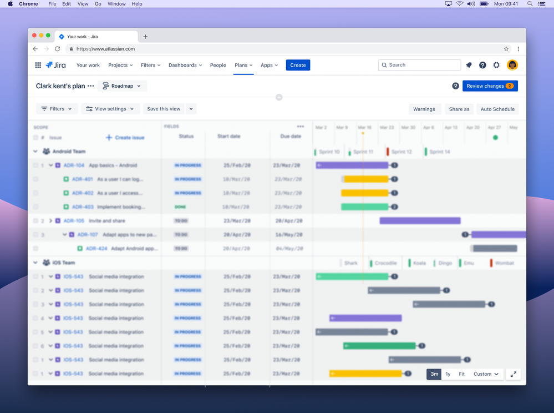Bookmark this page with the star icon
Image resolution: width=554 pixels, height=413 pixels.
(506, 49)
